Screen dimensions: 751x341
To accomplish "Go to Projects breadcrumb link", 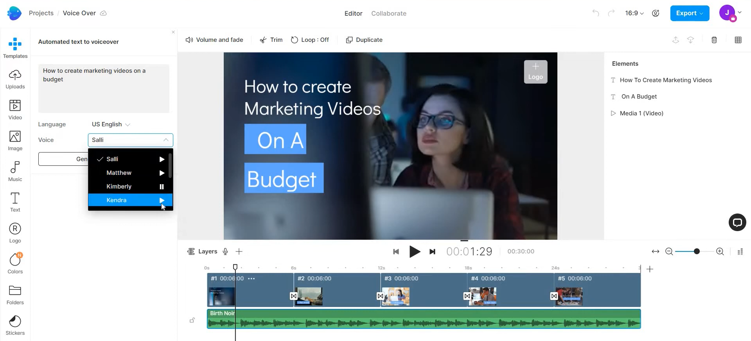I will 41,13.
